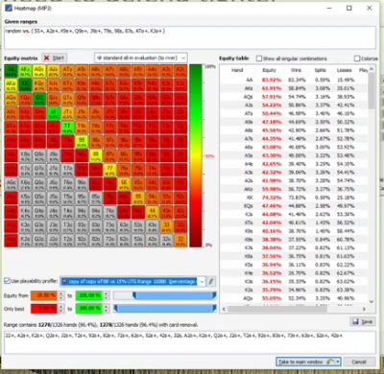
Task: Click the equity table vertical scrollbar thumb
Action: click(372, 91)
